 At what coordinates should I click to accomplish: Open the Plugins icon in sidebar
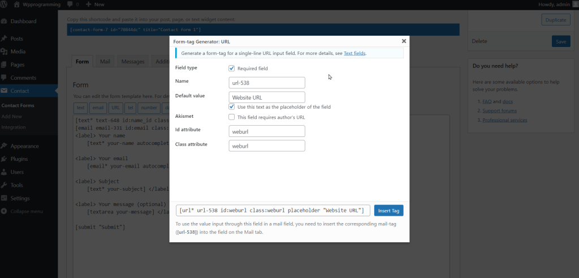pos(5,159)
